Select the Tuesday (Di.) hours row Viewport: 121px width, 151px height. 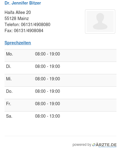(x=60, y=68)
